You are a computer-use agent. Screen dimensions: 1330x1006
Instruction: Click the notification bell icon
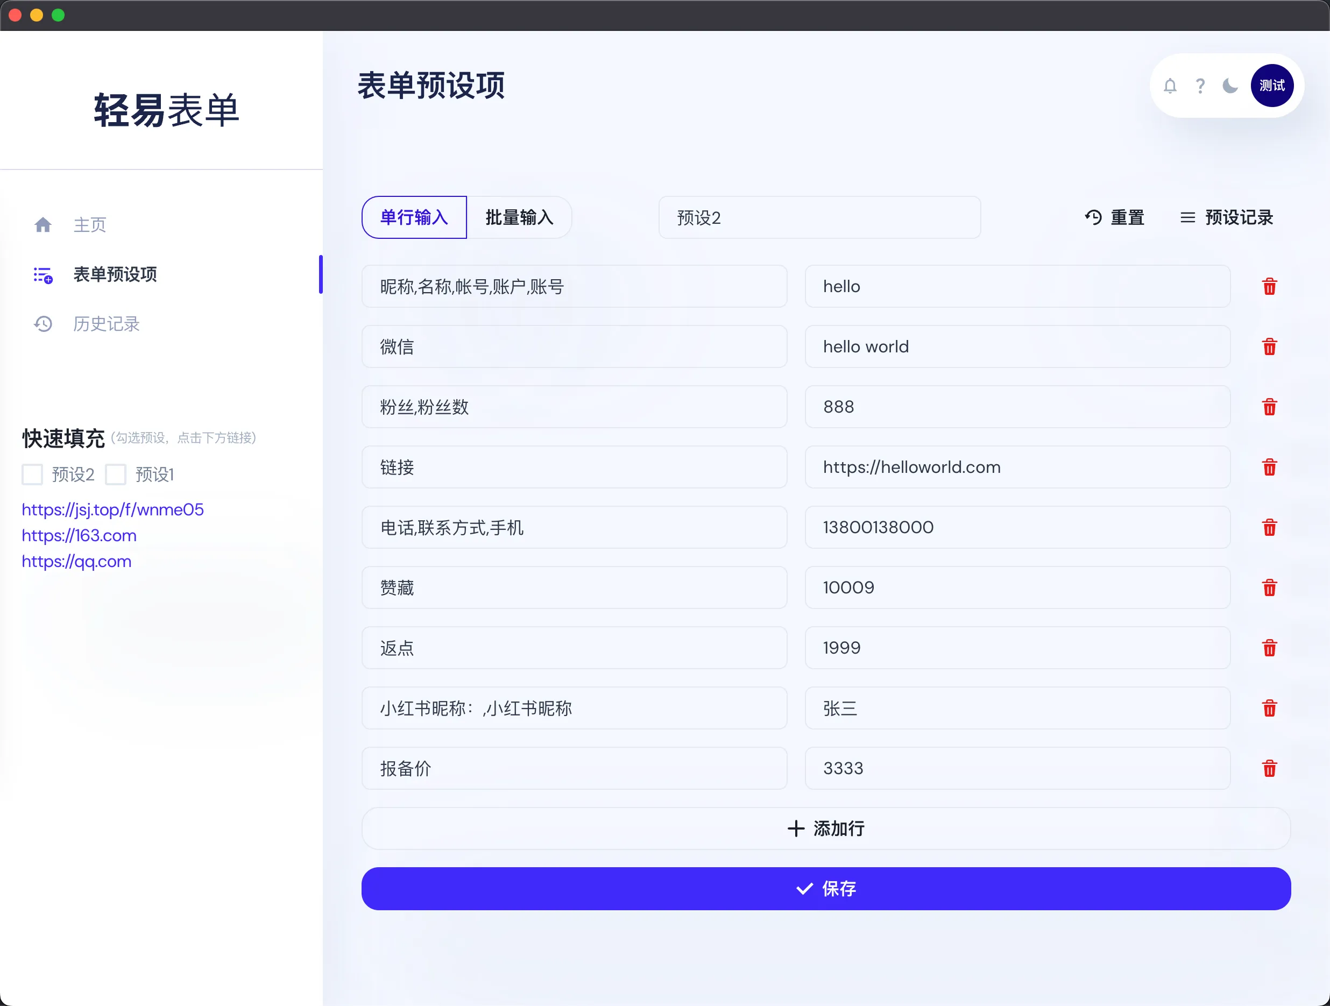pos(1170,86)
